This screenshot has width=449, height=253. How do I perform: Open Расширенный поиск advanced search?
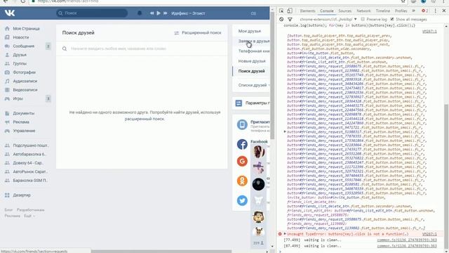[x=198, y=33]
